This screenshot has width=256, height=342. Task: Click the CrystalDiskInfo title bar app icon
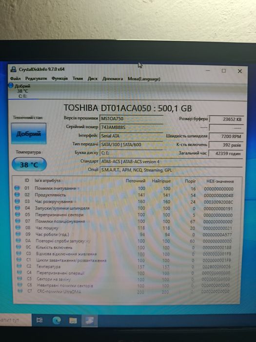click(x=14, y=69)
